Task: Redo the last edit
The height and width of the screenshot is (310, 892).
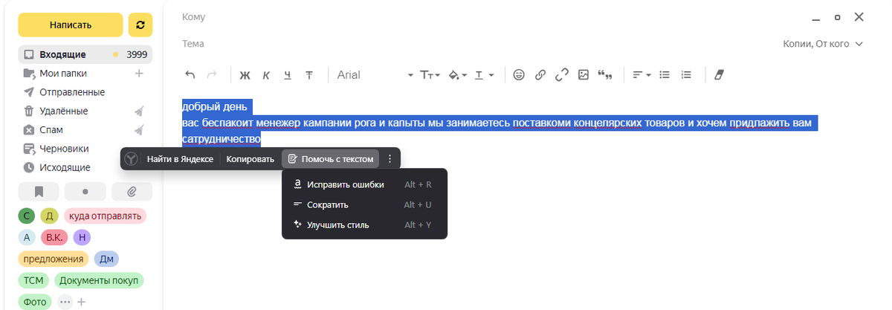Action: point(212,74)
